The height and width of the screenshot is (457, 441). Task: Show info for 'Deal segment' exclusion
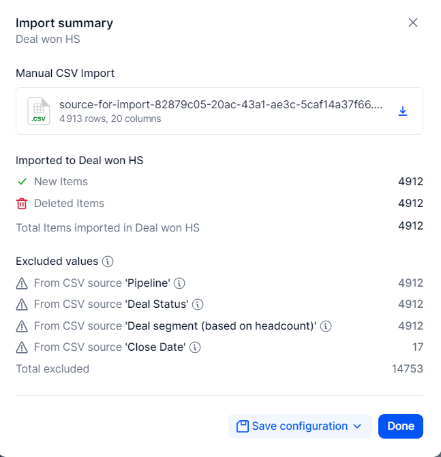click(326, 326)
